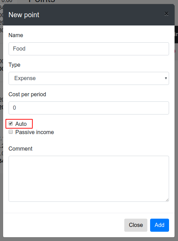
Task: Click the Type select's small arrow icon
Action: pyautogui.click(x=166, y=78)
